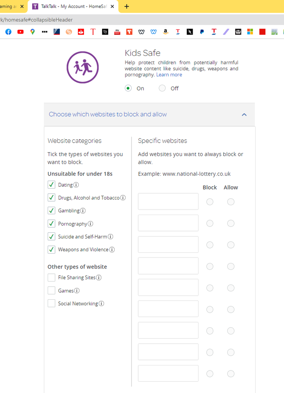
Task: Enable blocking of File Sharing Sites
Action: pos(51,278)
